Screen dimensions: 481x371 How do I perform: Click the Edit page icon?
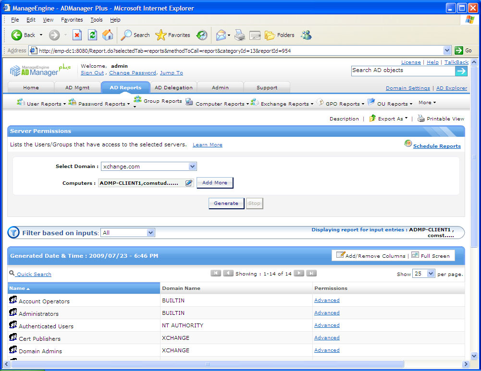(x=255, y=35)
